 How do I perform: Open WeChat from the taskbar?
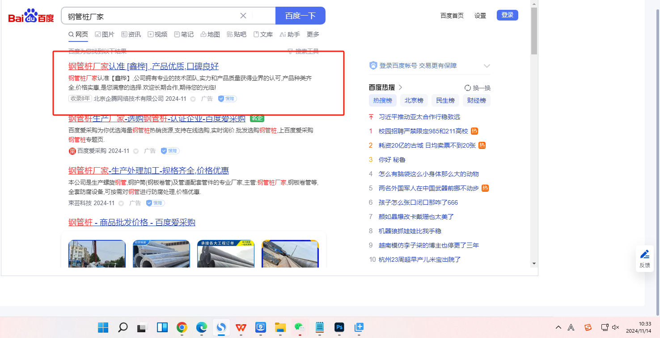(x=299, y=328)
